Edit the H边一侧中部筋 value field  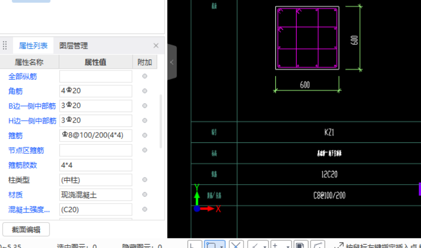pos(95,121)
